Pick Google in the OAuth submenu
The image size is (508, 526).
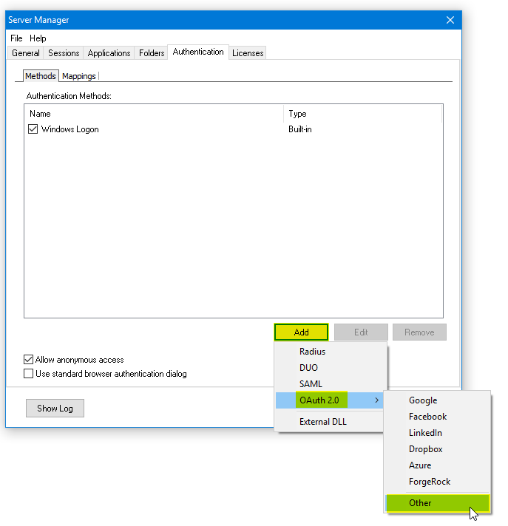tap(437, 400)
